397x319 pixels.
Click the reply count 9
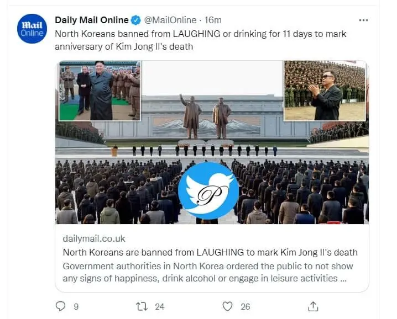pyautogui.click(x=76, y=306)
